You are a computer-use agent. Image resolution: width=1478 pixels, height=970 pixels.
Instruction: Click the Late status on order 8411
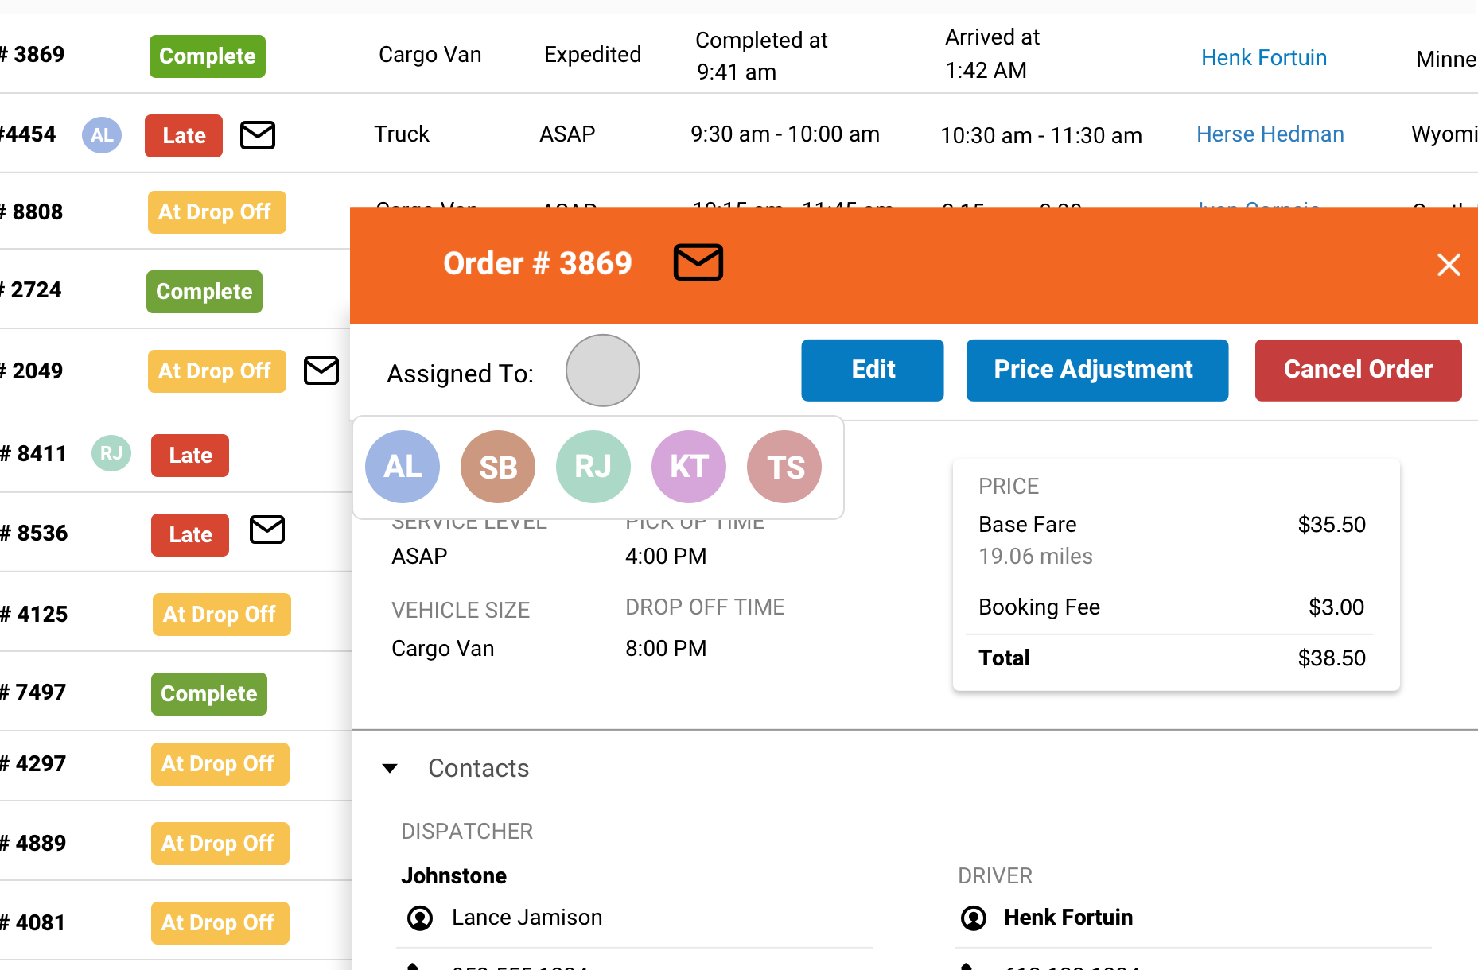(190, 456)
